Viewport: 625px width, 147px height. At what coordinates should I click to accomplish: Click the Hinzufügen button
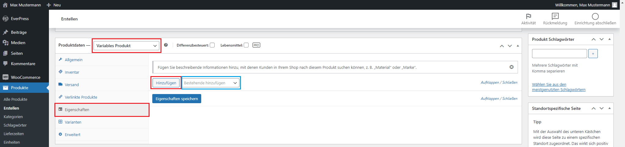click(x=166, y=83)
